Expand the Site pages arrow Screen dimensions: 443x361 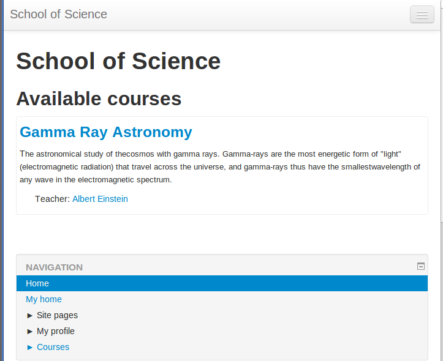click(x=30, y=315)
